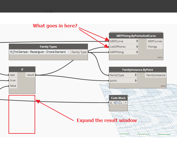
Task: Expand MEPFitting input chevron
Action: coord(137,52)
